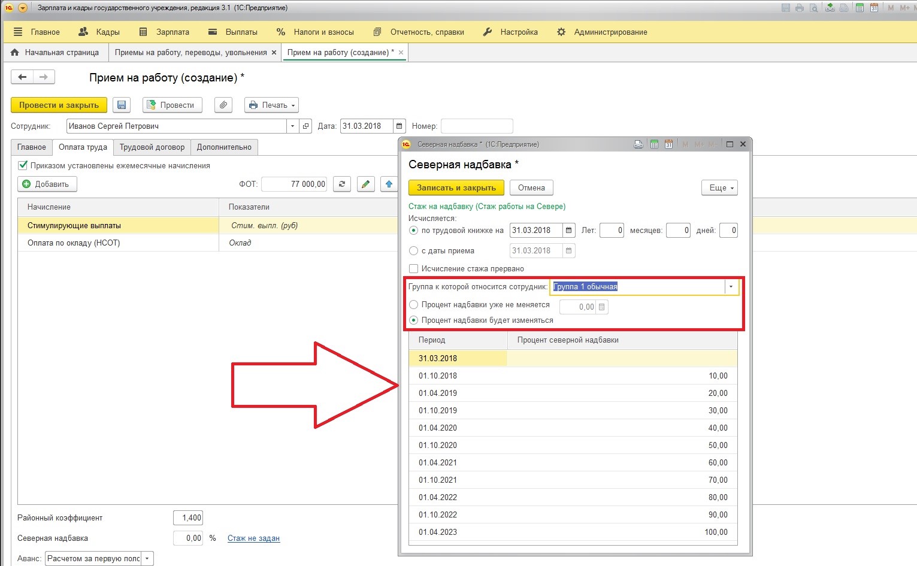
Task: Expand the employee group dropdown 'Группа 1 обычная'
Action: click(731, 287)
